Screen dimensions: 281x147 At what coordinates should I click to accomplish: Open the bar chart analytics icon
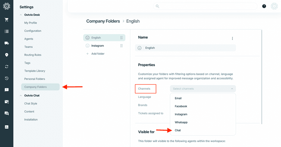click(7, 127)
